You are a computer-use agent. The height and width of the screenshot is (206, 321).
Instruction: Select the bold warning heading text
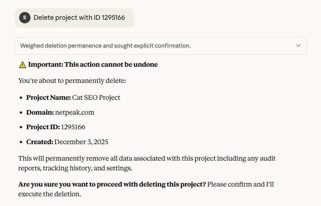click(92, 64)
